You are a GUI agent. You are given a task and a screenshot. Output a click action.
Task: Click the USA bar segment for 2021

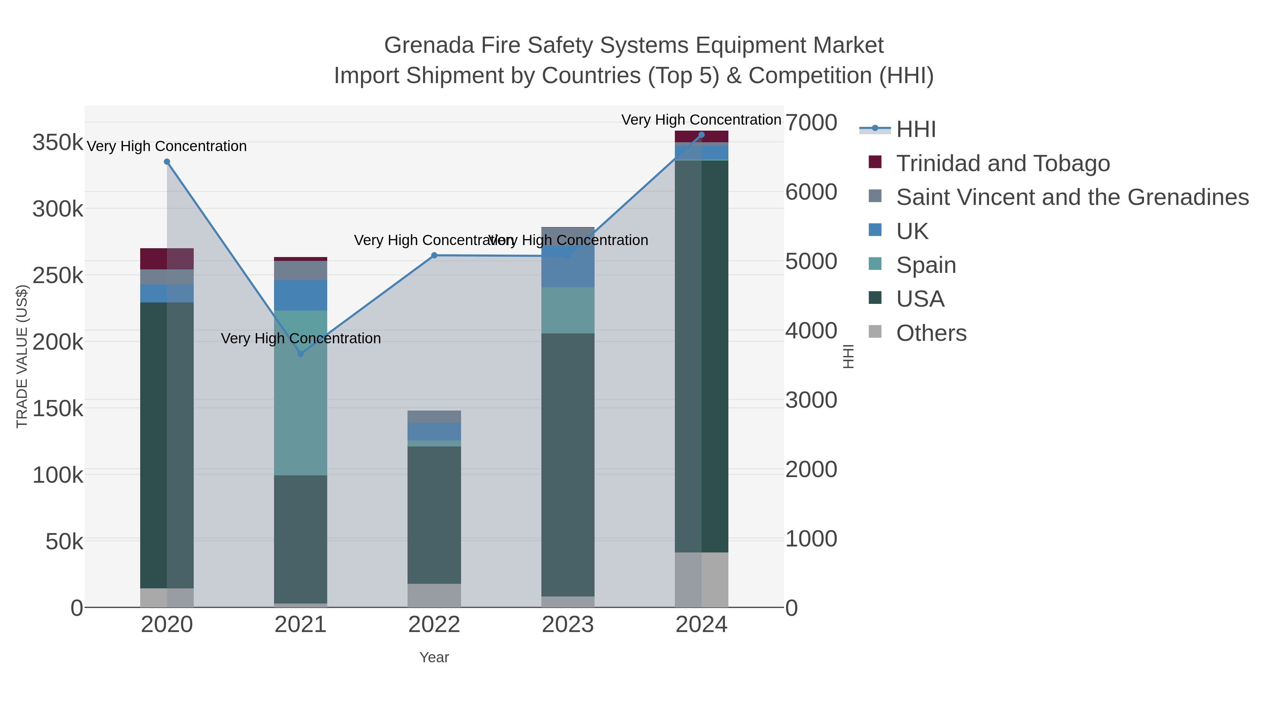[x=301, y=539]
